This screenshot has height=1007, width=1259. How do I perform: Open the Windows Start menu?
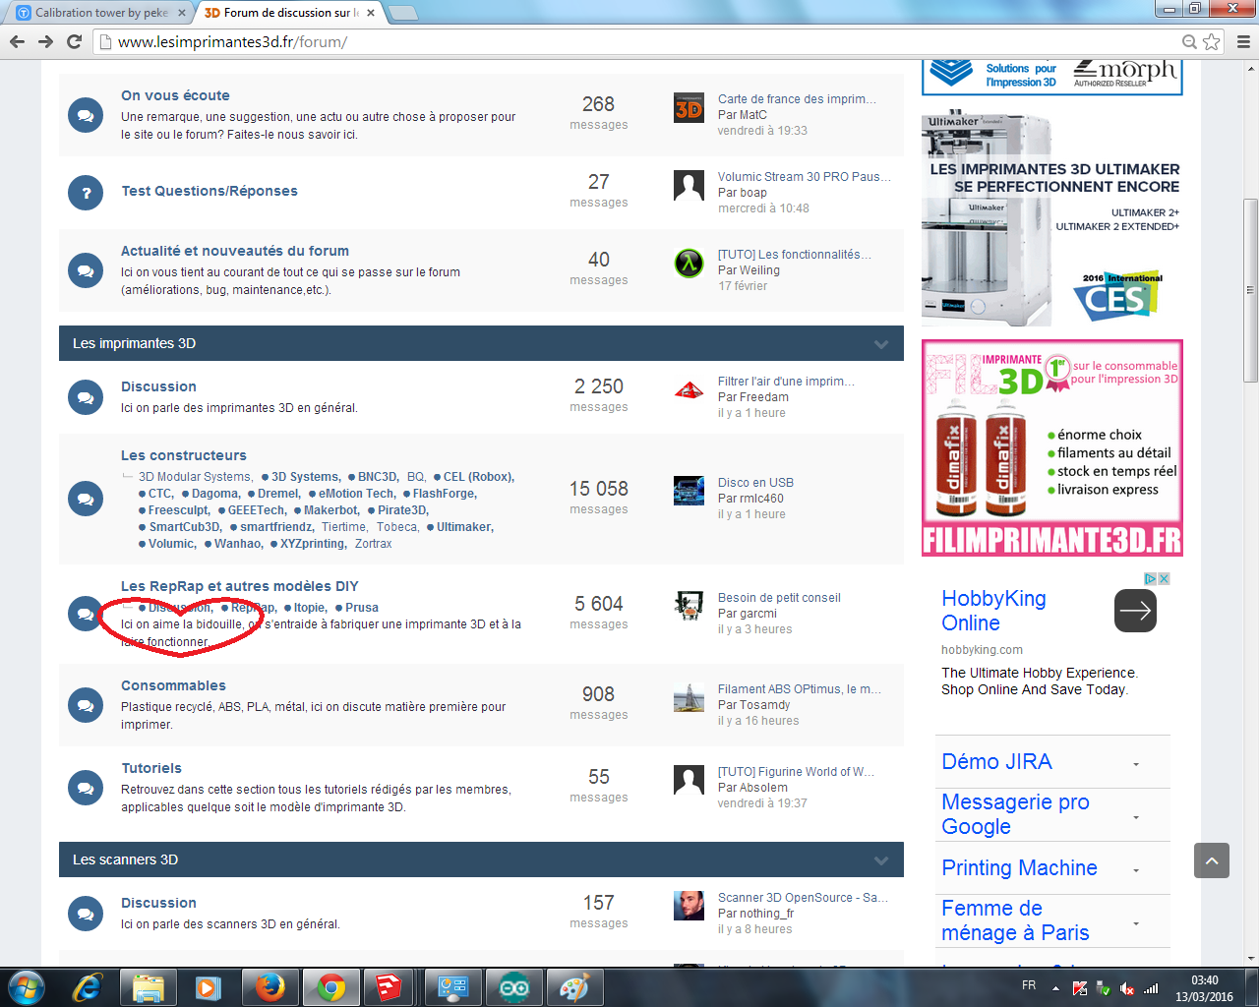[x=26, y=987]
